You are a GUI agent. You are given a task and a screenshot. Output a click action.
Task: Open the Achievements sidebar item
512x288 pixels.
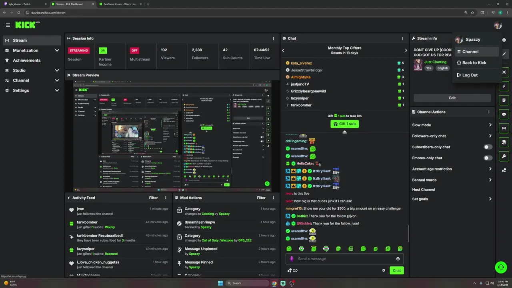coord(32,60)
